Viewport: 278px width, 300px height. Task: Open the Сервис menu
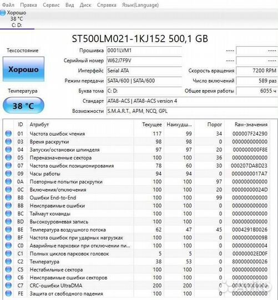tap(51, 5)
